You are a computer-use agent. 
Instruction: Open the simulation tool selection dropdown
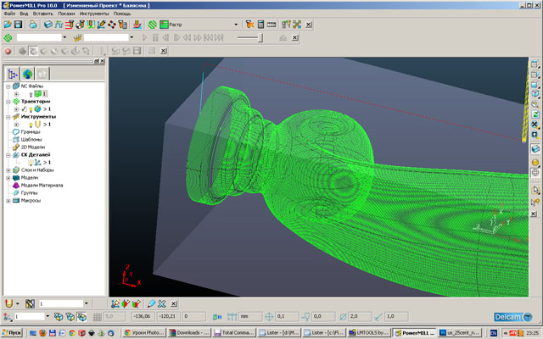132,37
